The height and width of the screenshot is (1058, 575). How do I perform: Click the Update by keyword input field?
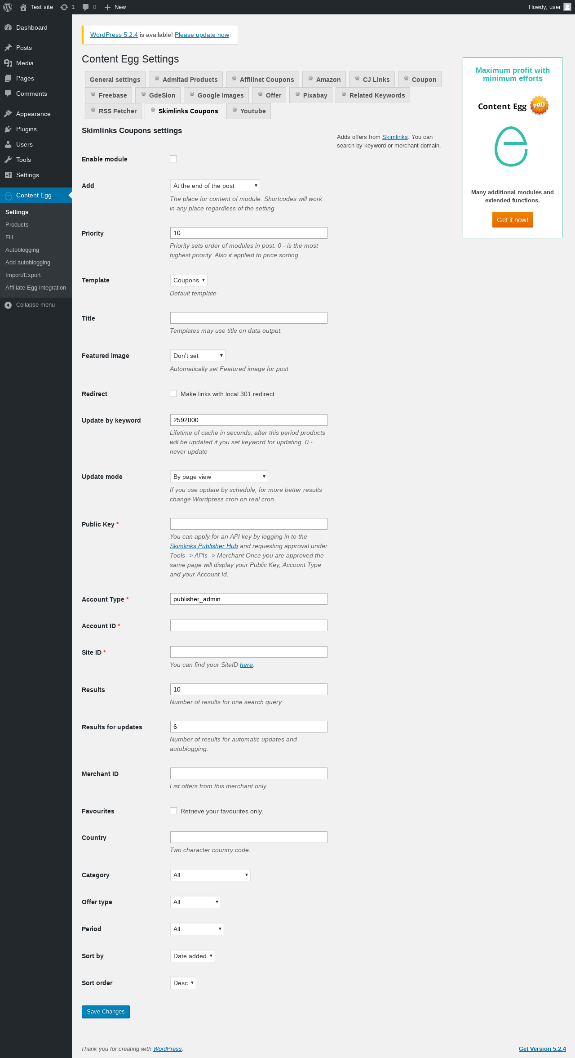(x=249, y=420)
